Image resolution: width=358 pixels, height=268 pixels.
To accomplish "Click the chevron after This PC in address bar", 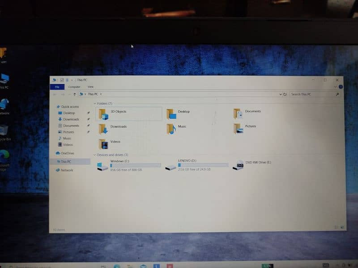I will 101,94.
